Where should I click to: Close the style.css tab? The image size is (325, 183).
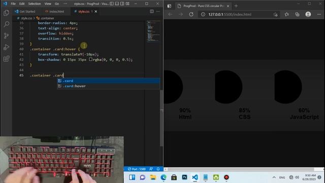click(x=96, y=11)
